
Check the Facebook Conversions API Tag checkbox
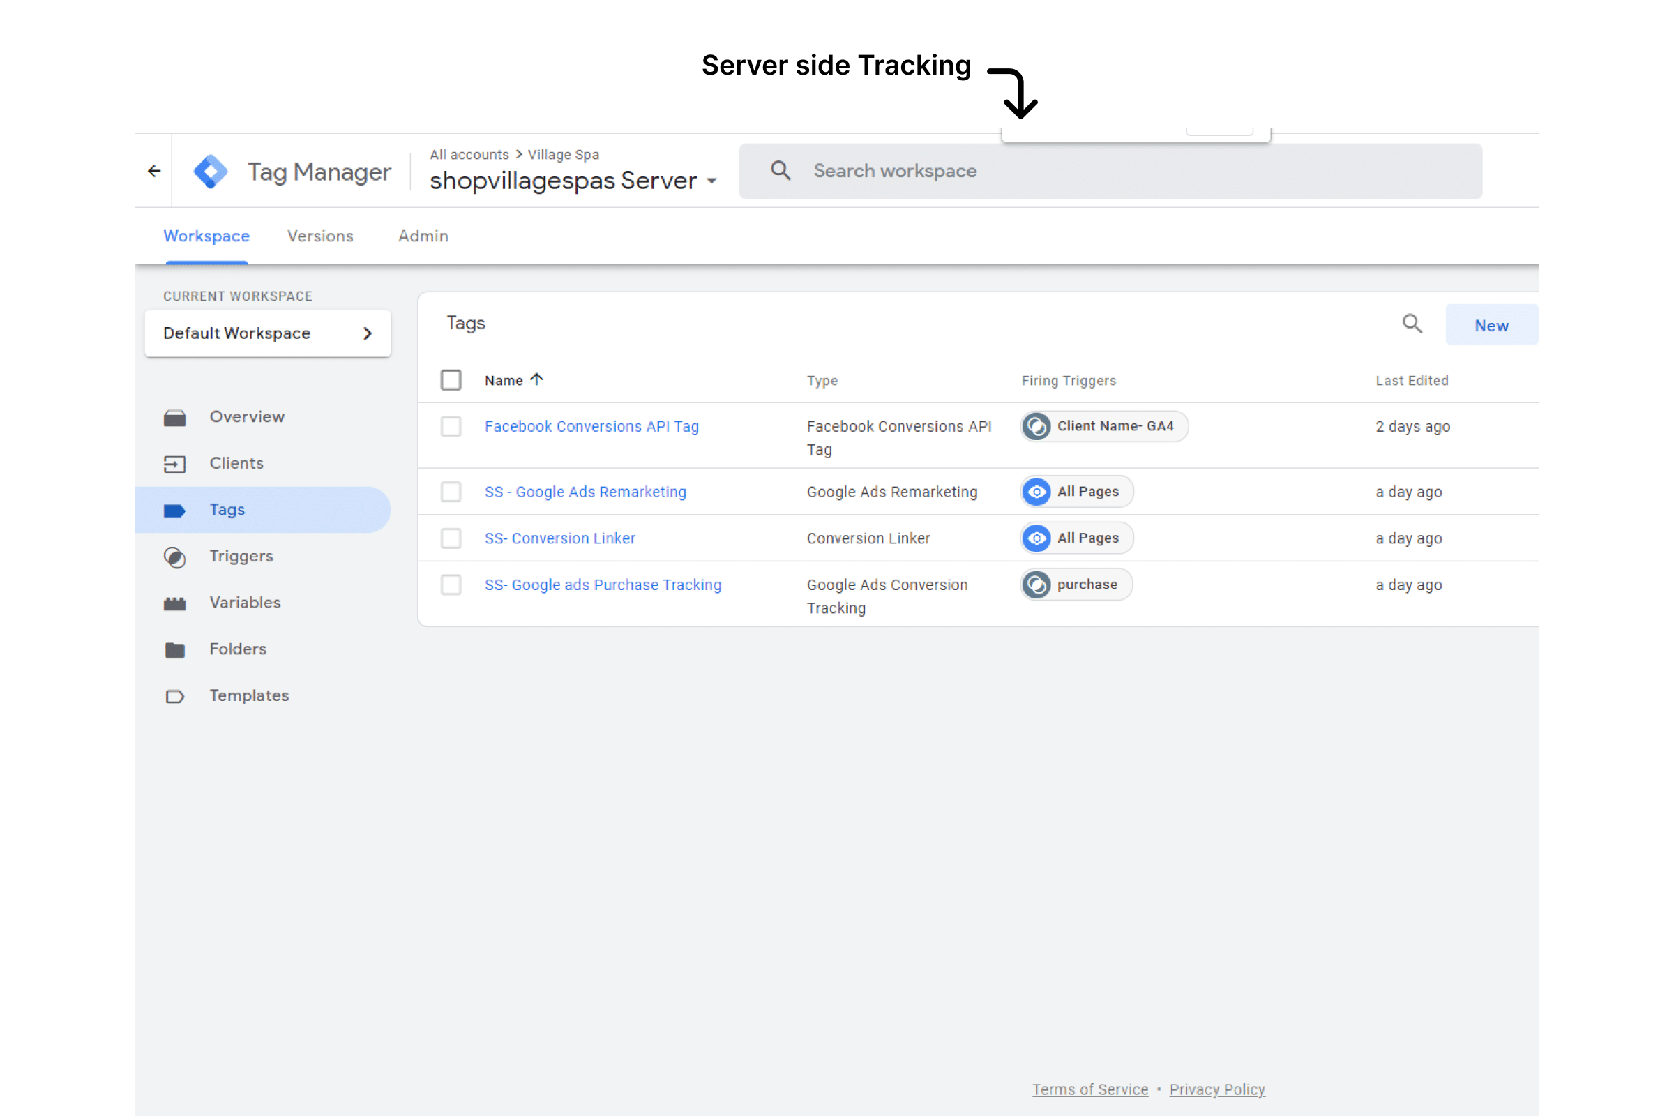pos(451,426)
